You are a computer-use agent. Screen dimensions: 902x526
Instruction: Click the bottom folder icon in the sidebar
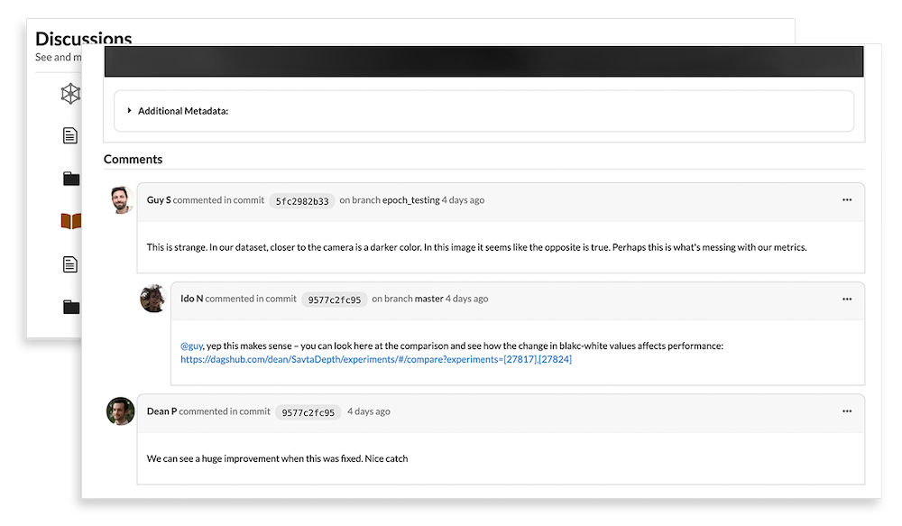[70, 307]
